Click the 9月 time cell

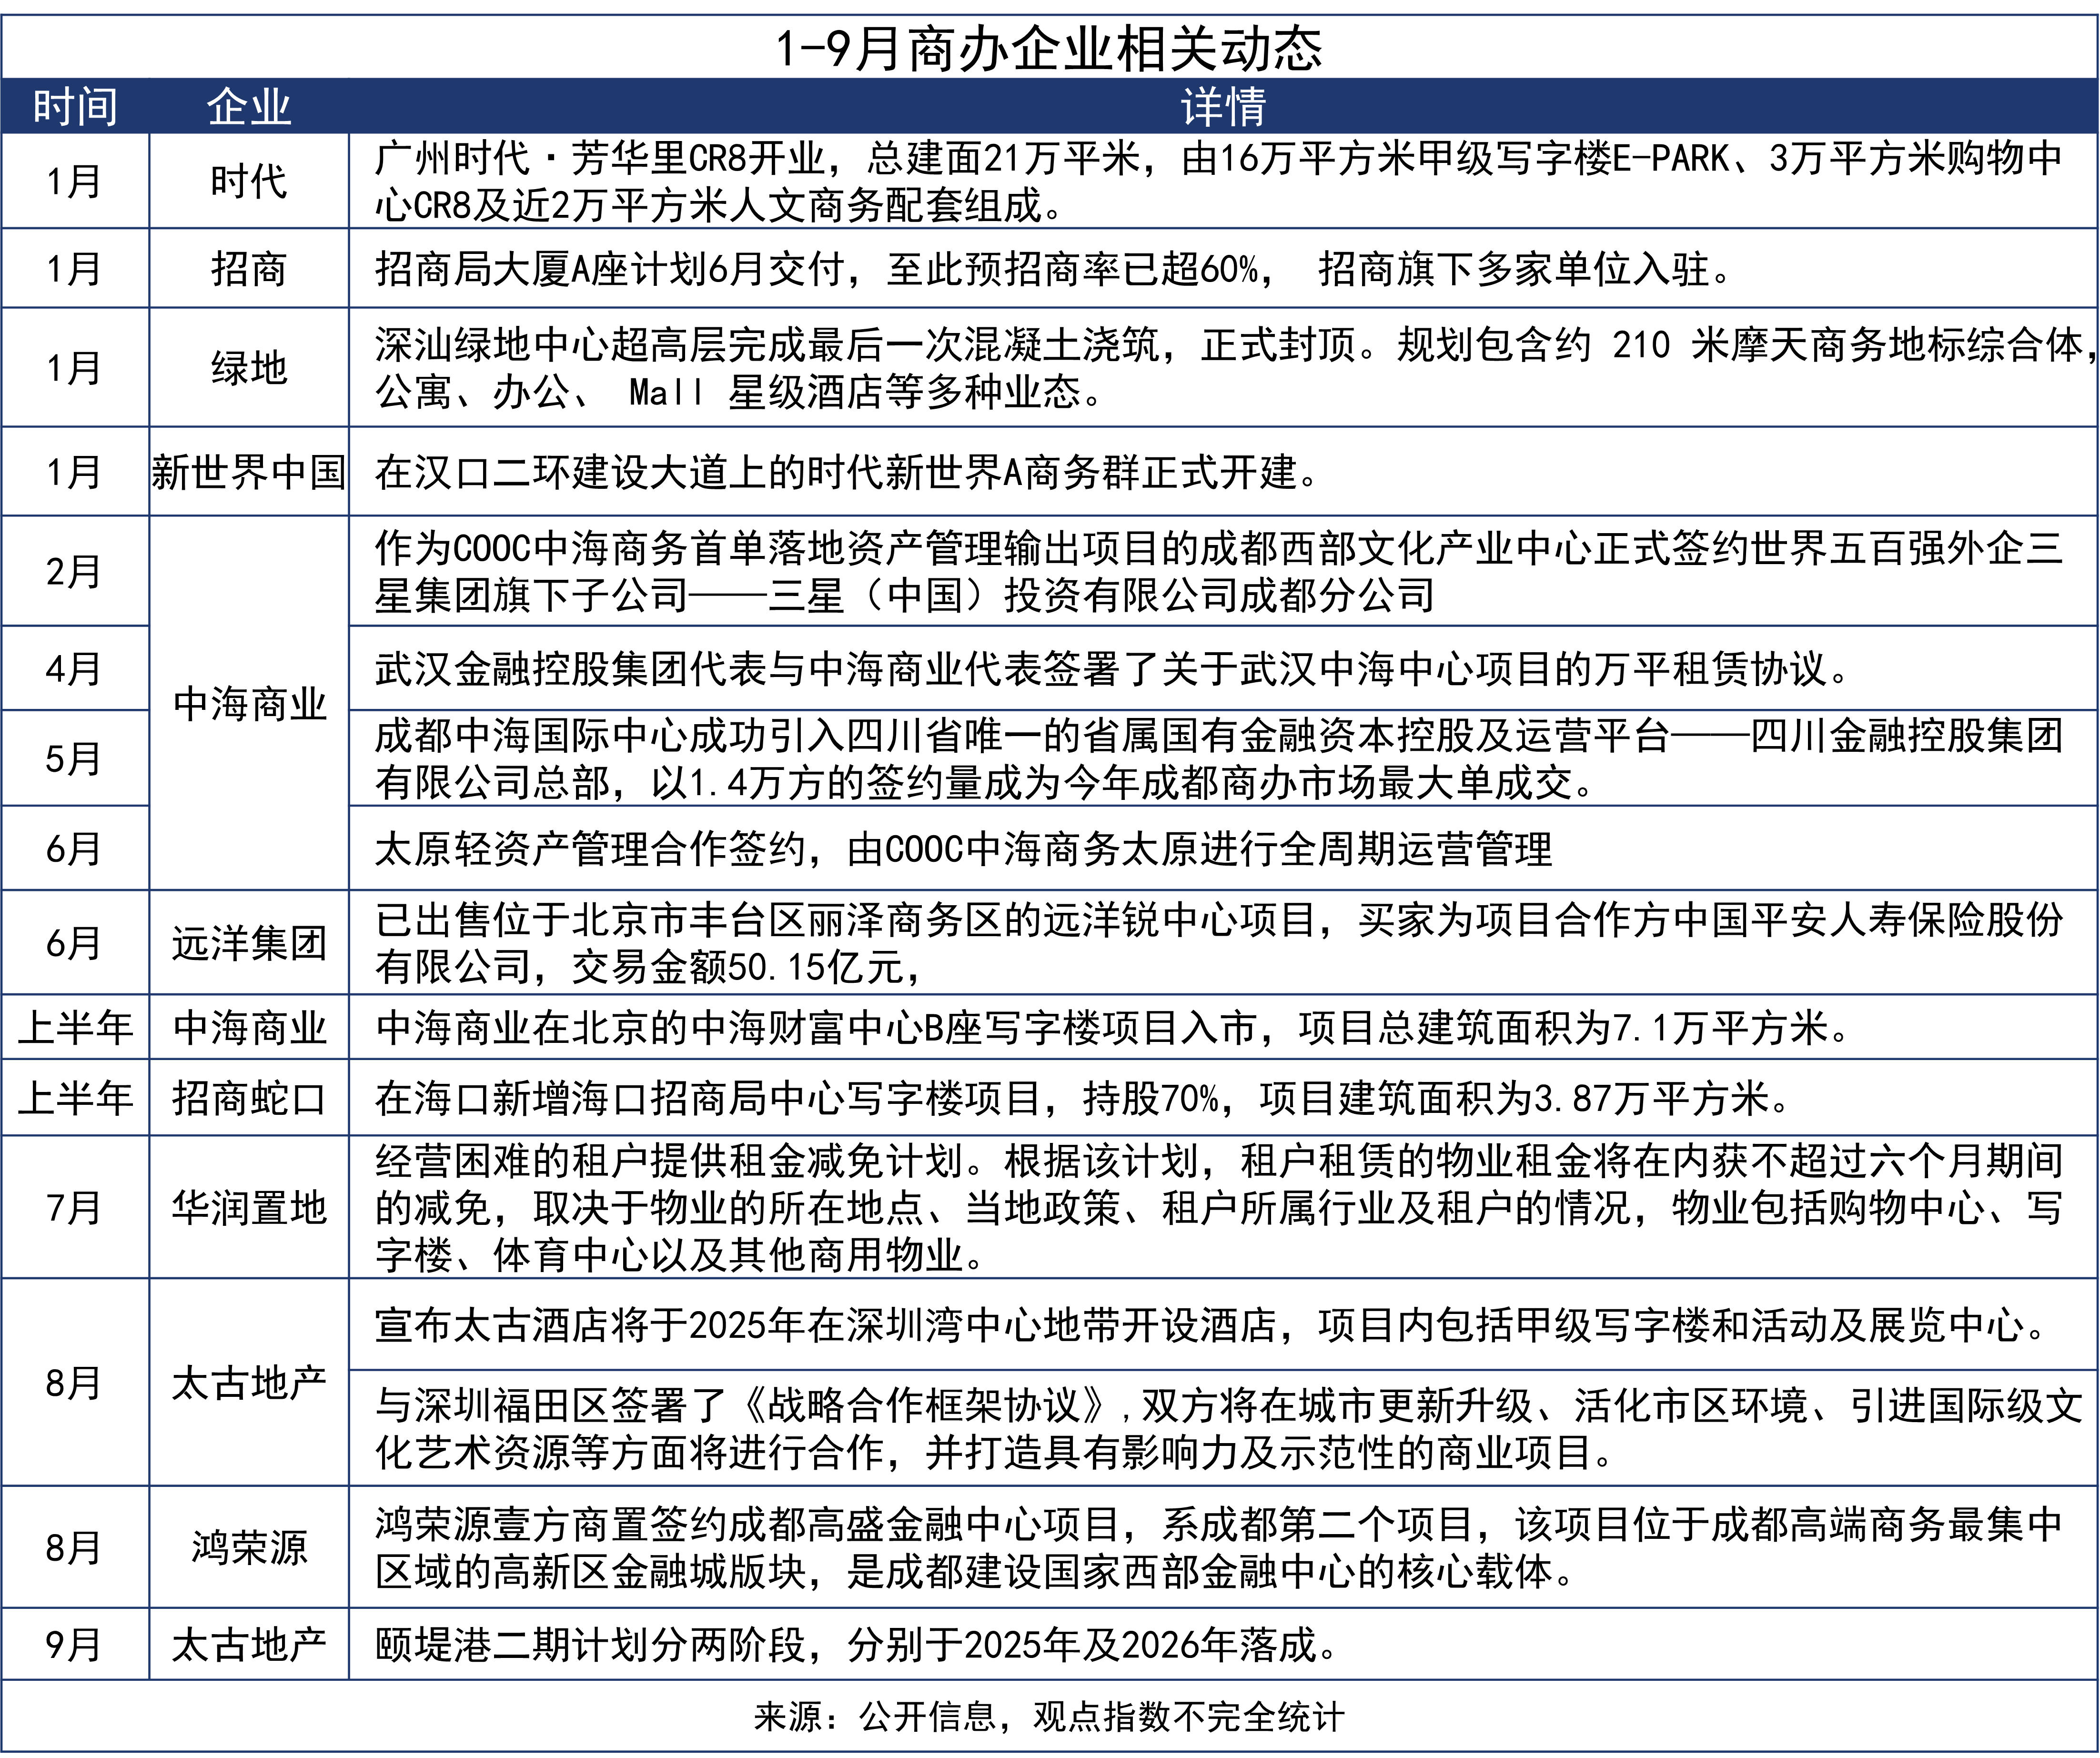pyautogui.click(x=75, y=1644)
